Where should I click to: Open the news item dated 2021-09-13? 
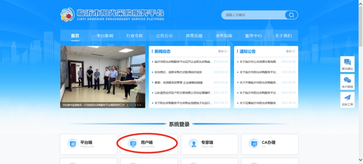(190, 103)
